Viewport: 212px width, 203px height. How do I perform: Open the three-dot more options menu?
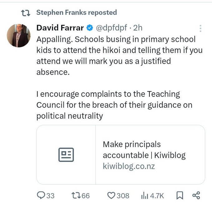click(x=200, y=28)
